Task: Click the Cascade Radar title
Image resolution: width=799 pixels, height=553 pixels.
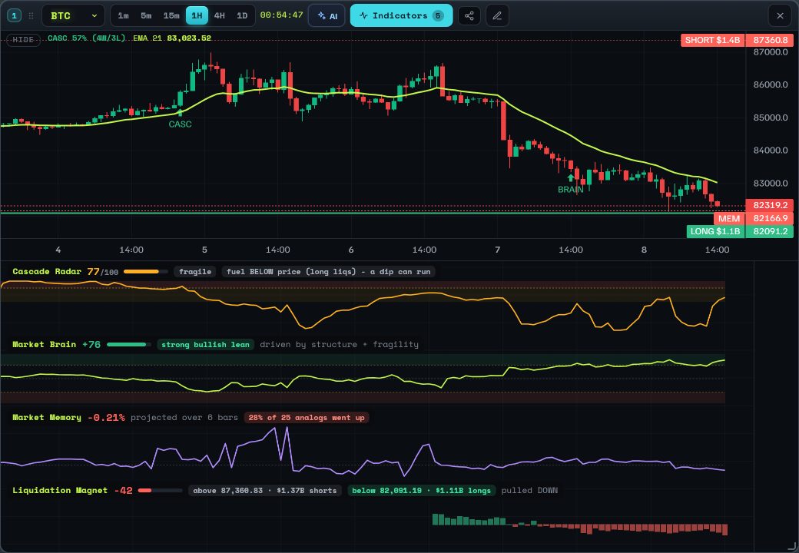Action: point(47,271)
